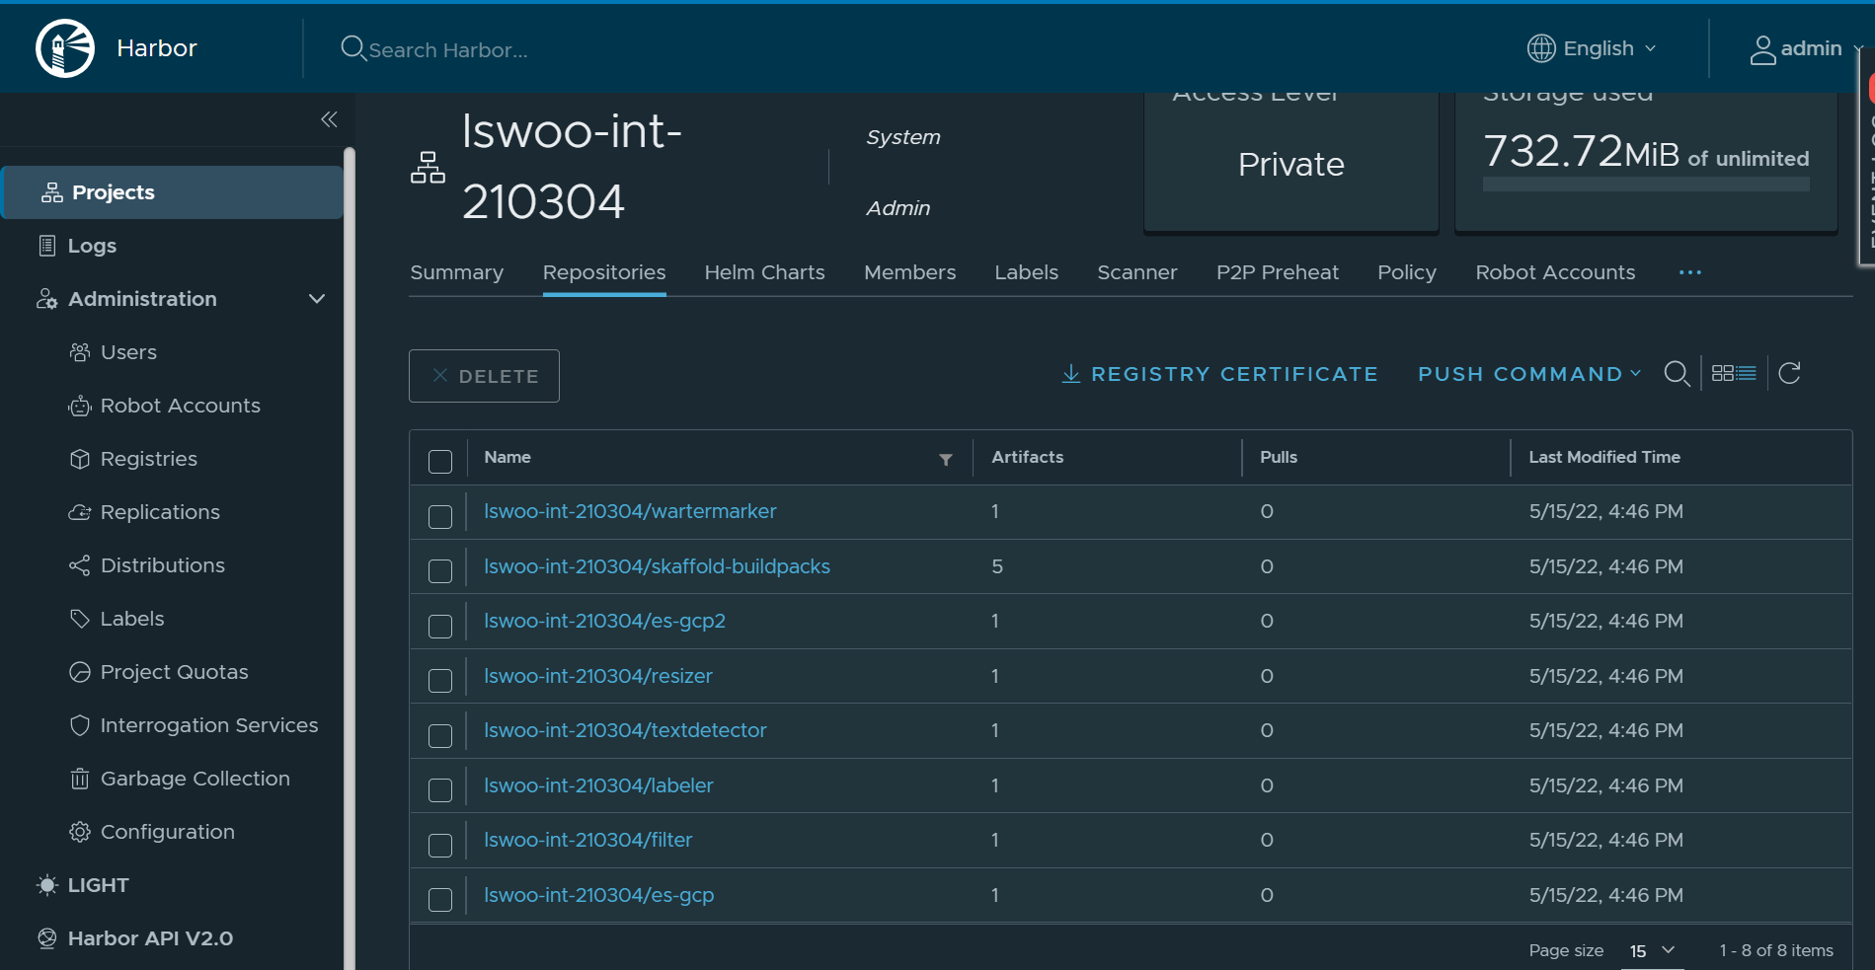The height and width of the screenshot is (970, 1875).
Task: Click the Interrogation Services shield icon
Action: [80, 725]
